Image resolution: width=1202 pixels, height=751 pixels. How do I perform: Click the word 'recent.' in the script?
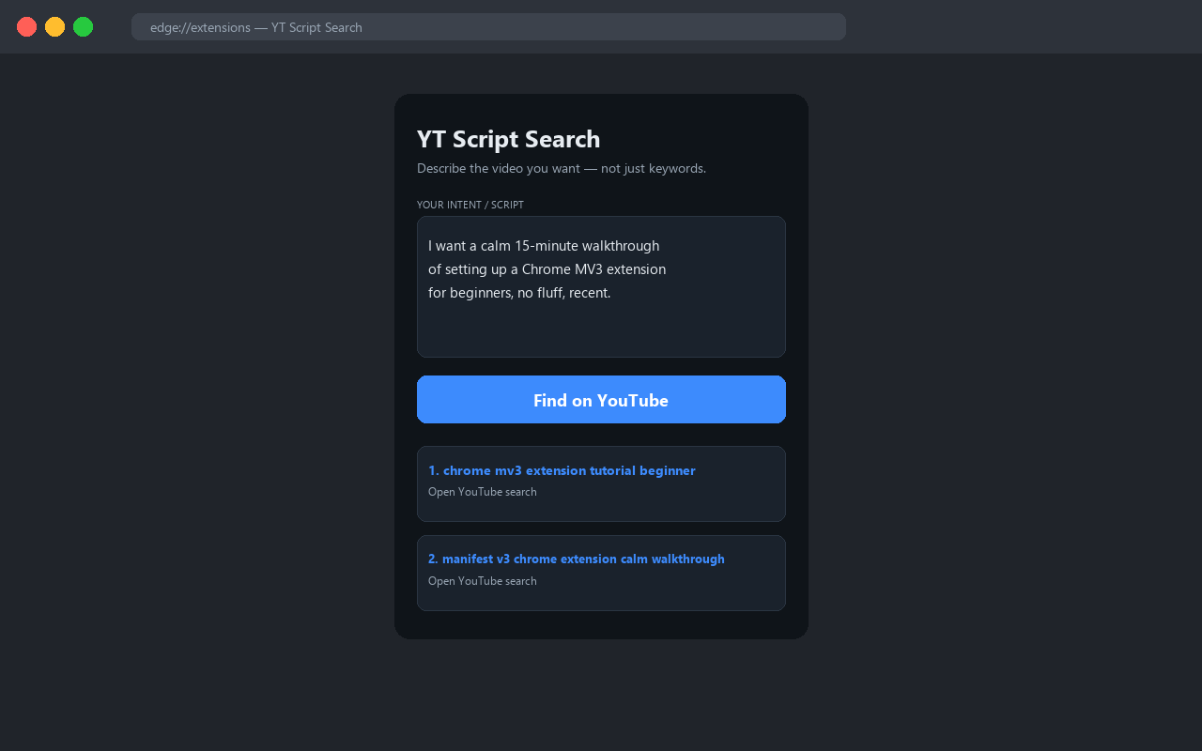click(x=590, y=293)
